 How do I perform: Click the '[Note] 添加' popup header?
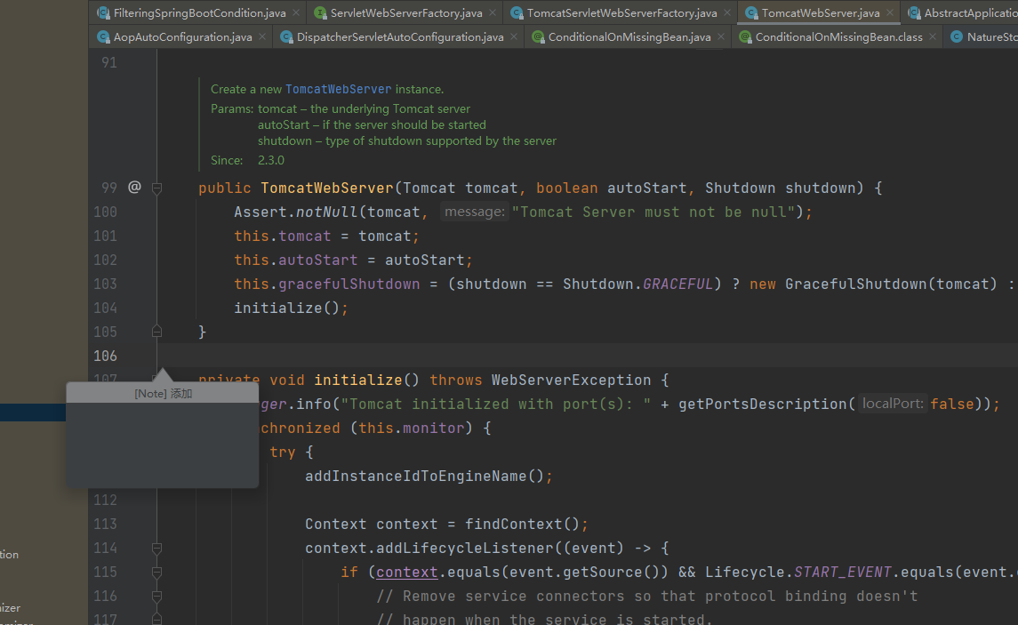pos(163,393)
